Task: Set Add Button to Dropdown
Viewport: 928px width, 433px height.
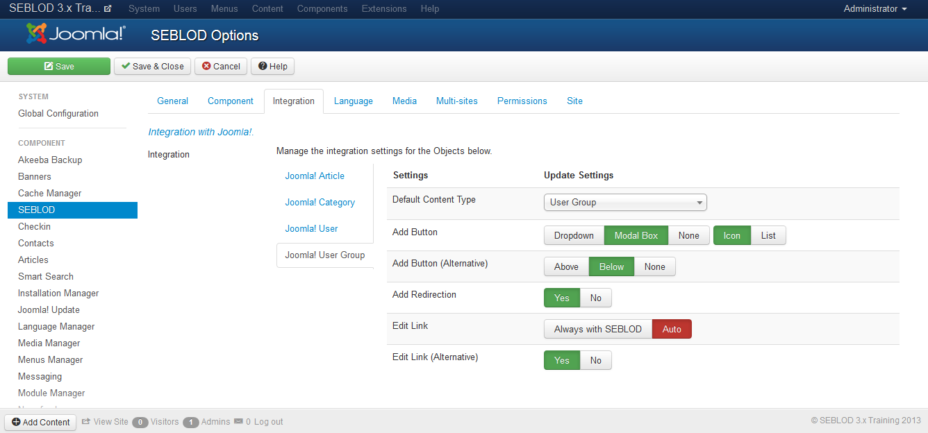Action: coord(574,235)
